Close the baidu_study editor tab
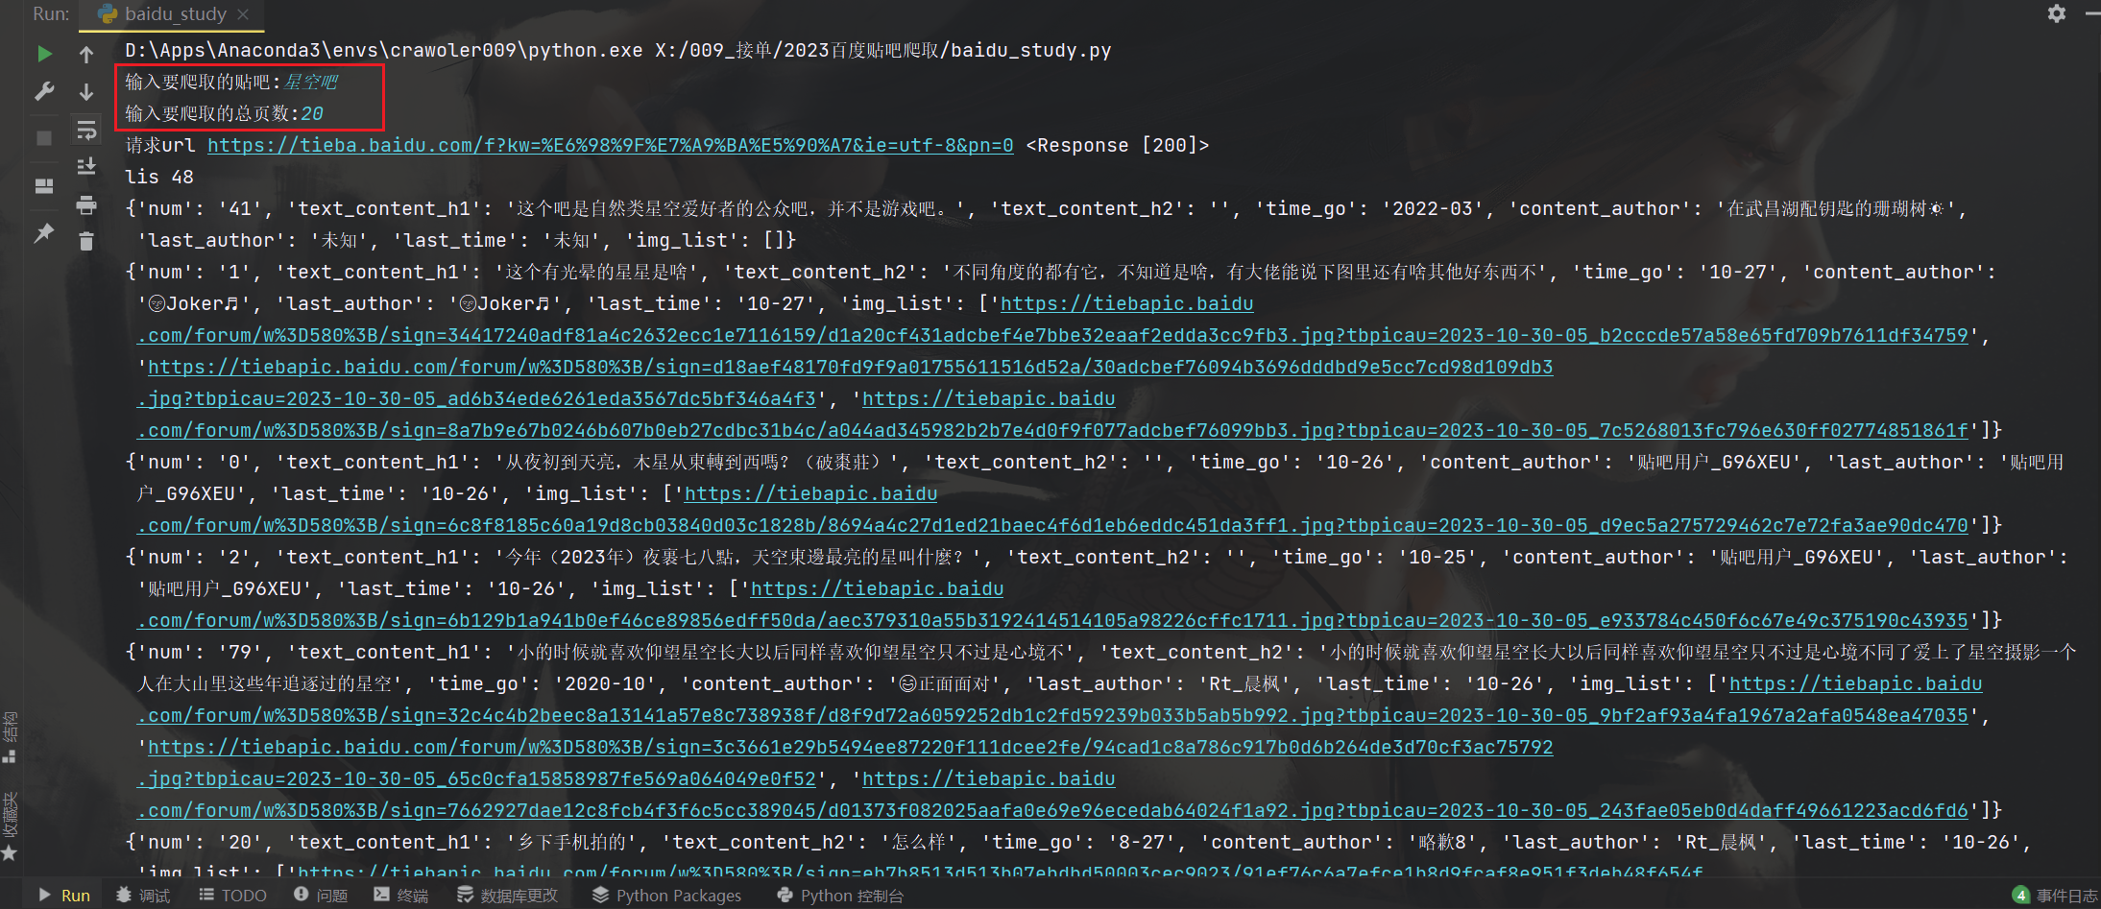Image resolution: width=2101 pixels, height=909 pixels. click(x=243, y=13)
